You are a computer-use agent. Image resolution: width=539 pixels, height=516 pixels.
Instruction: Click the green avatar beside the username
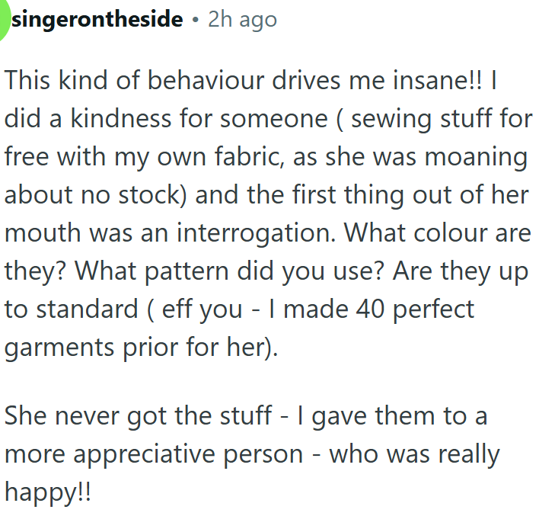[5, 20]
